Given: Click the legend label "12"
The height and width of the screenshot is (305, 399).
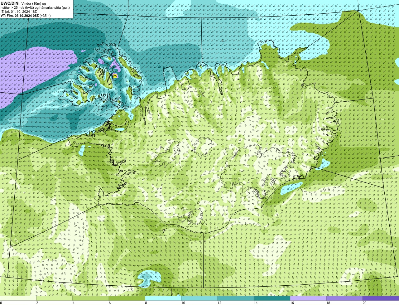Looking at the screenshot, I should point(219,303).
